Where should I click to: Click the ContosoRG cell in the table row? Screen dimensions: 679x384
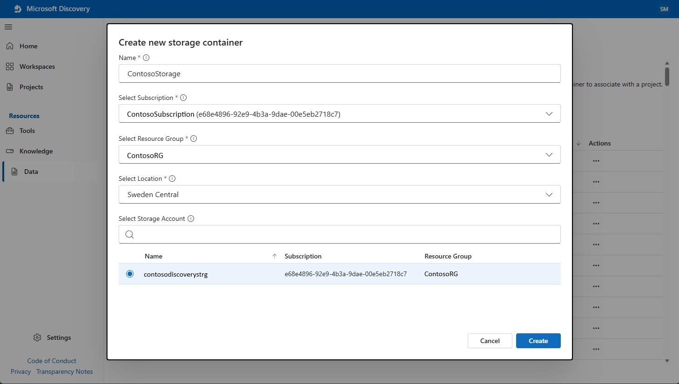click(x=441, y=274)
